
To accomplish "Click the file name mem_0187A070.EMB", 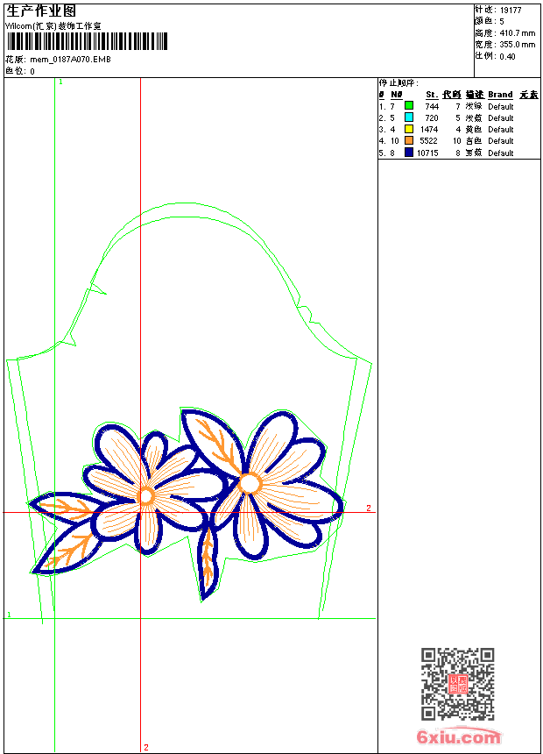I will (70, 60).
